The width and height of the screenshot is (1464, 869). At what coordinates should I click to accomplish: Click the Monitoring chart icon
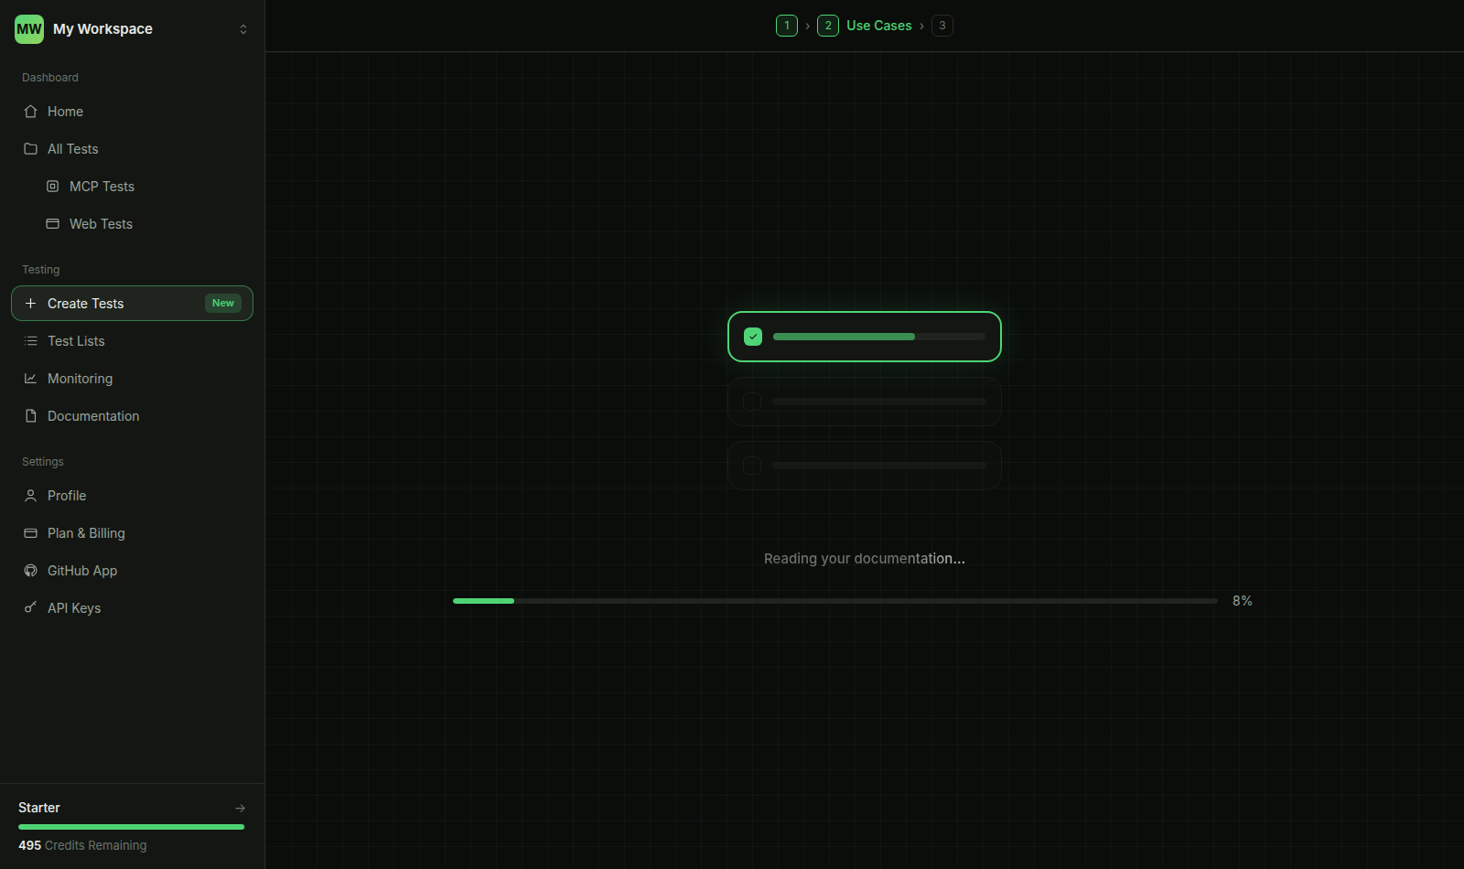click(30, 379)
